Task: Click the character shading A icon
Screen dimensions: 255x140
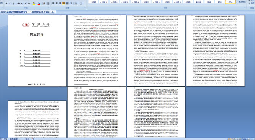Action: click(44, 3)
